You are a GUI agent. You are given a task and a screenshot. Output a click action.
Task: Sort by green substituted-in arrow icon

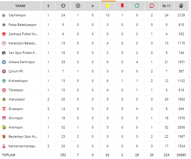[137, 6]
